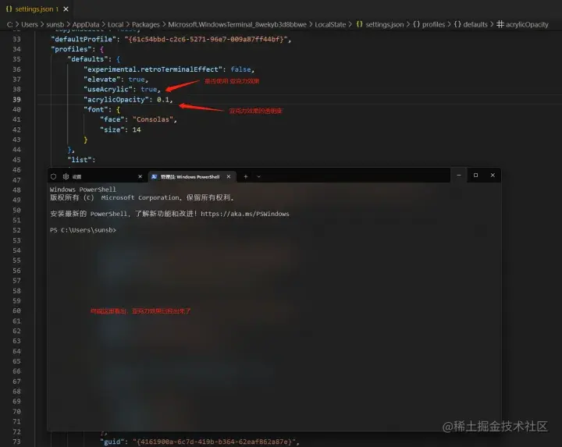Click the Microsoft Corporation copyright line in terminal

(142, 197)
